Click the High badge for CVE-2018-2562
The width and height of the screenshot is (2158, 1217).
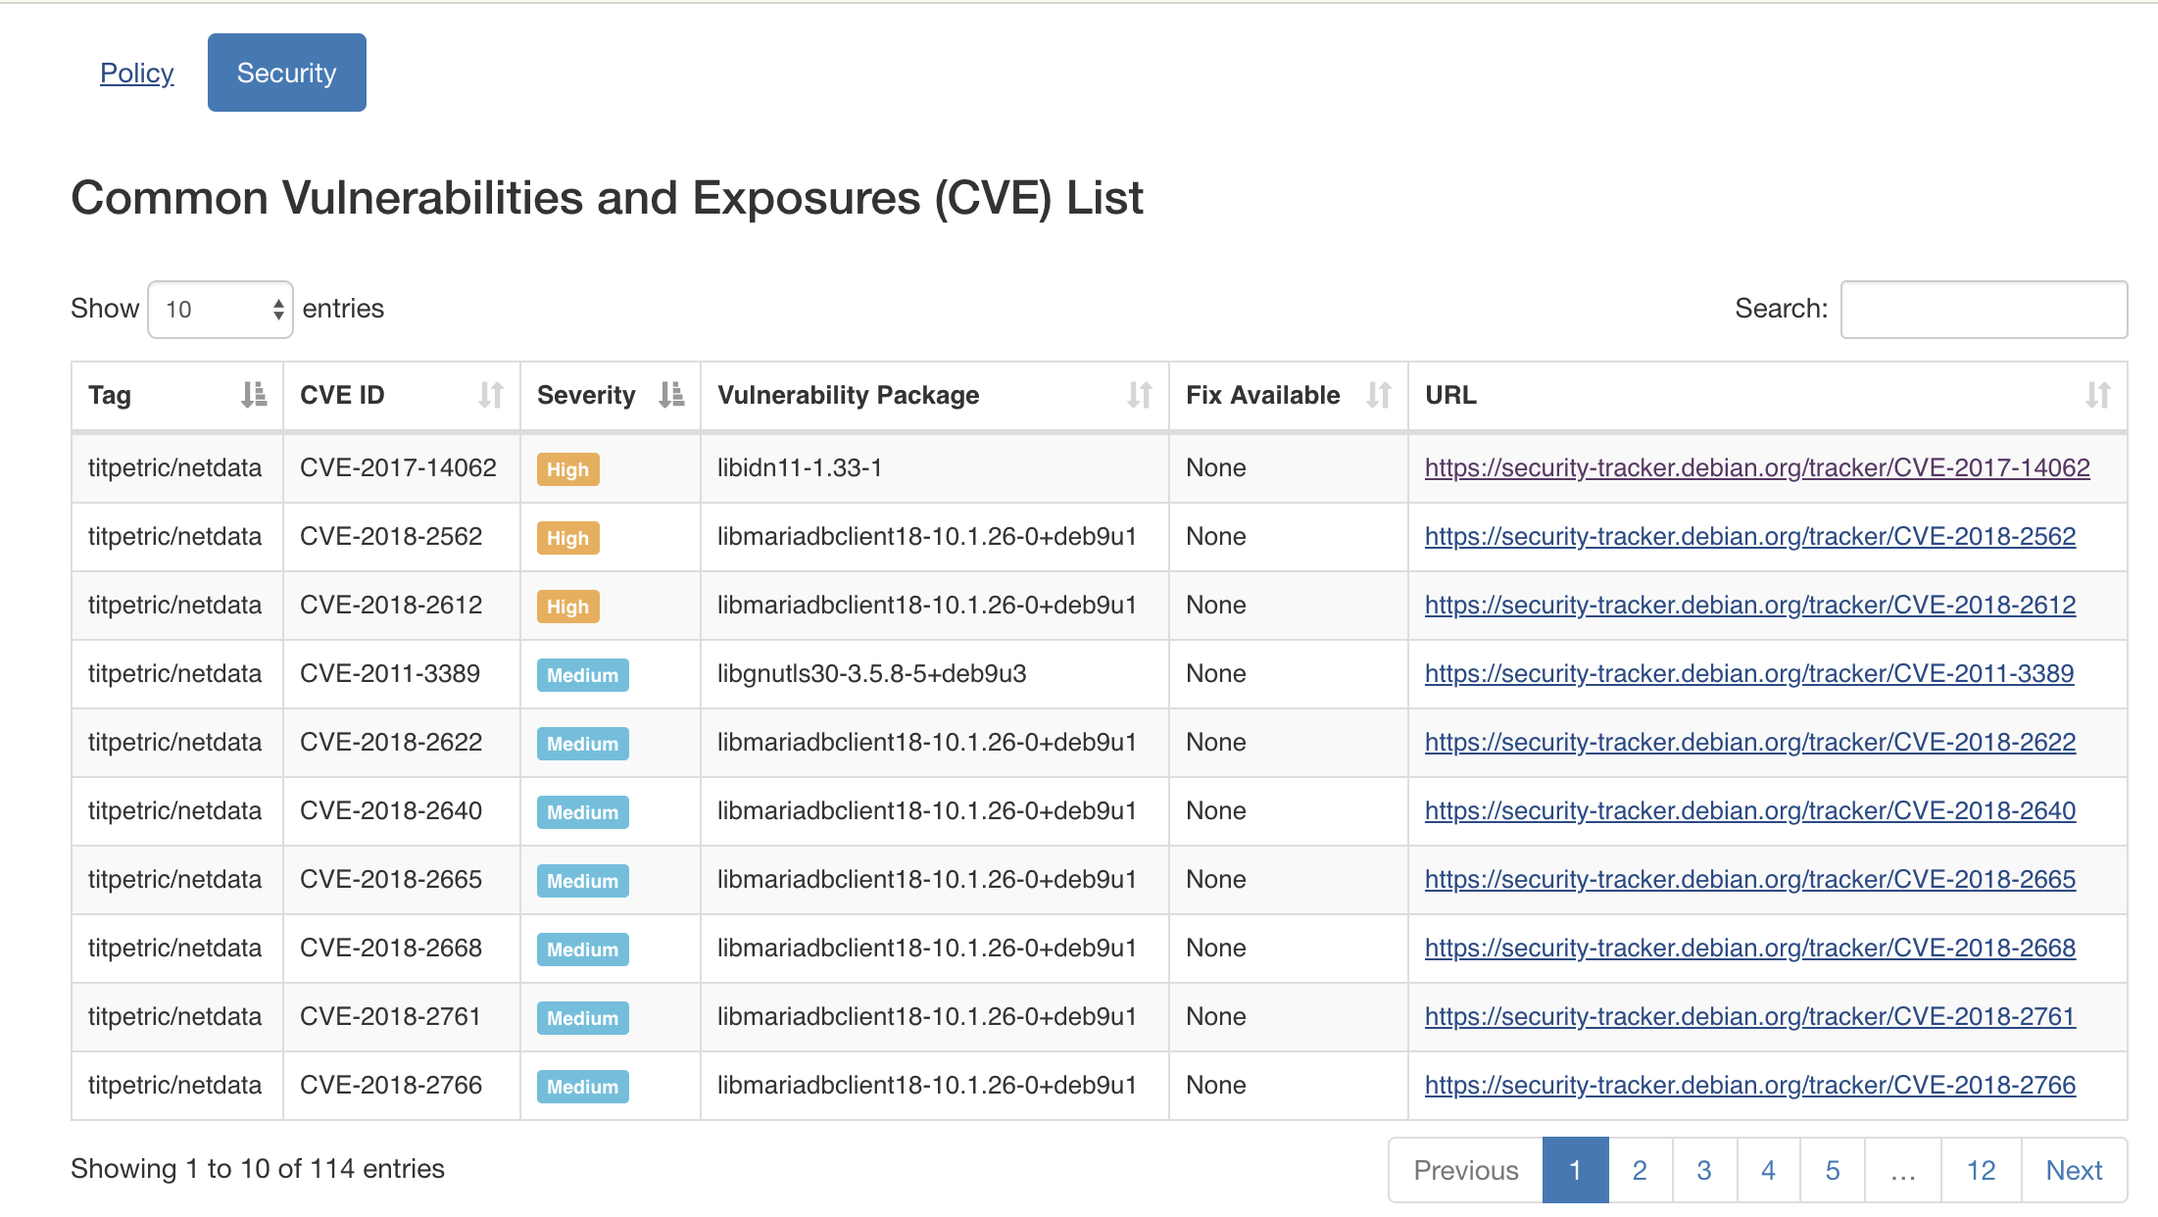pyautogui.click(x=567, y=538)
